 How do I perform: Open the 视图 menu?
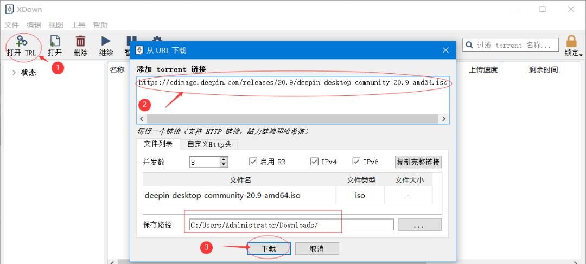pyautogui.click(x=56, y=25)
